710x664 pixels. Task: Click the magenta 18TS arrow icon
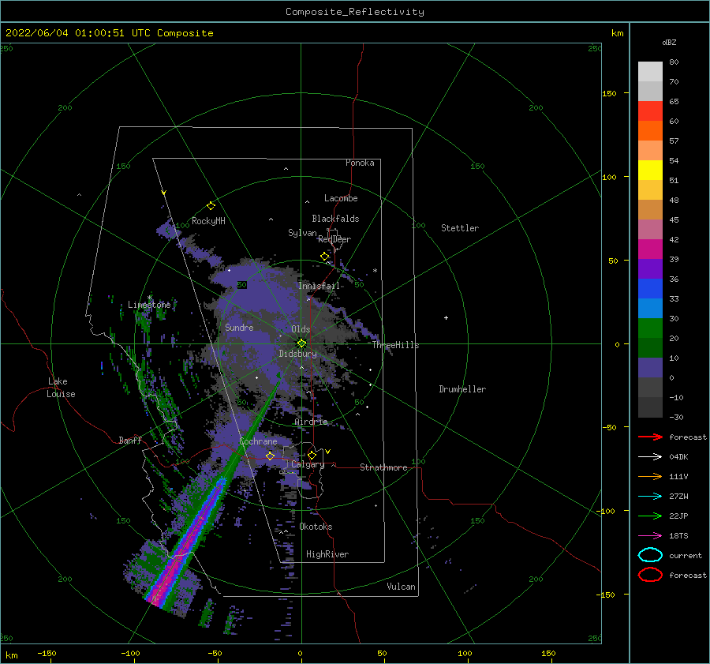tap(650, 536)
